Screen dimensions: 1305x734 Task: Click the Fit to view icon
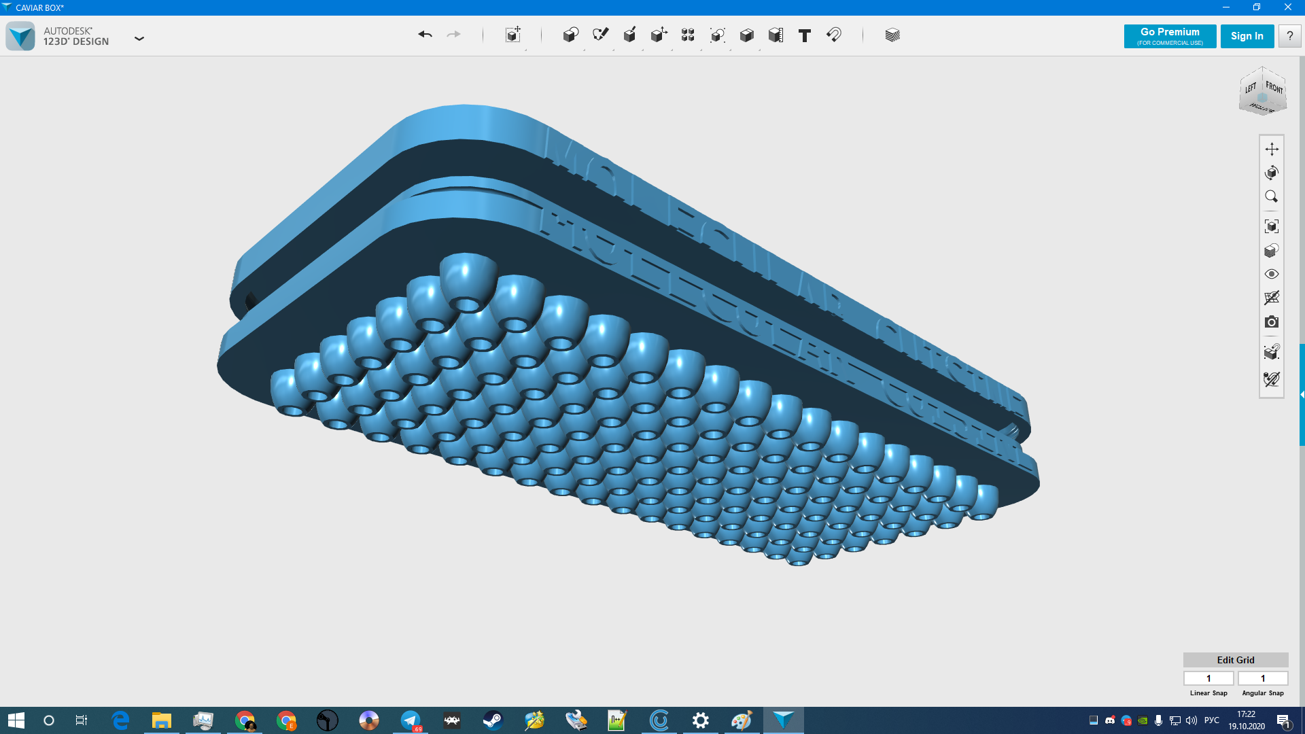(x=1272, y=226)
